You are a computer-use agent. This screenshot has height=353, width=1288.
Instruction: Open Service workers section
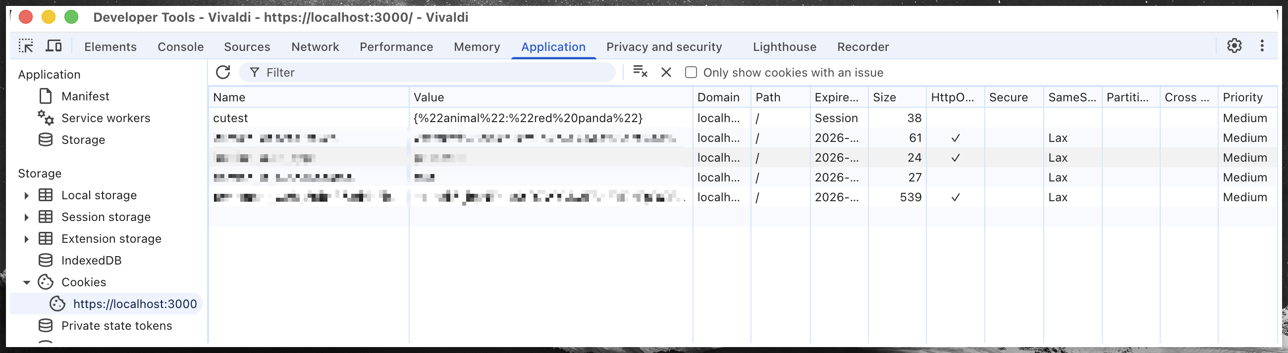[106, 118]
